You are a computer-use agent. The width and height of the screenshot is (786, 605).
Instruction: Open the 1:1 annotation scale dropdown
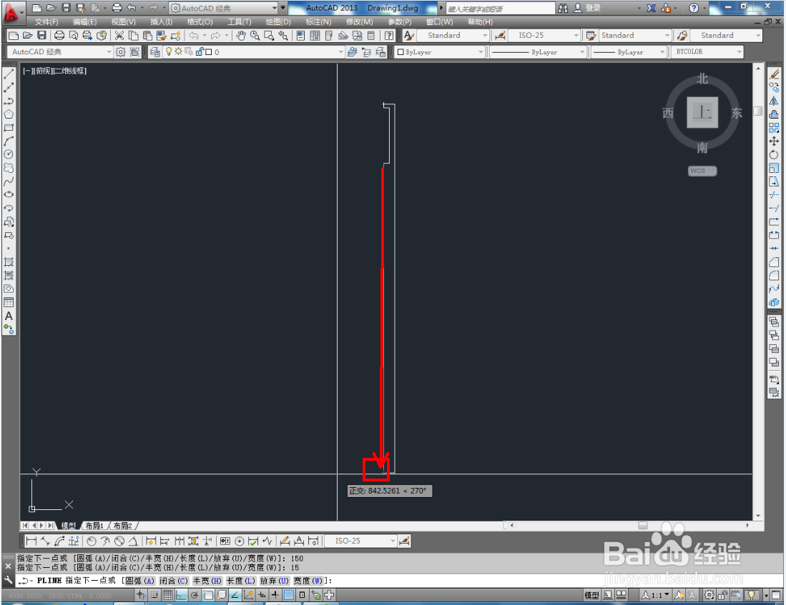656,595
